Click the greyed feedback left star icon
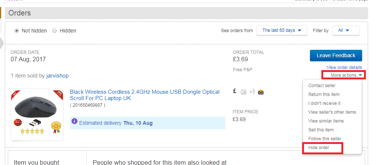The height and width of the screenshot is (165, 377). 252,92
